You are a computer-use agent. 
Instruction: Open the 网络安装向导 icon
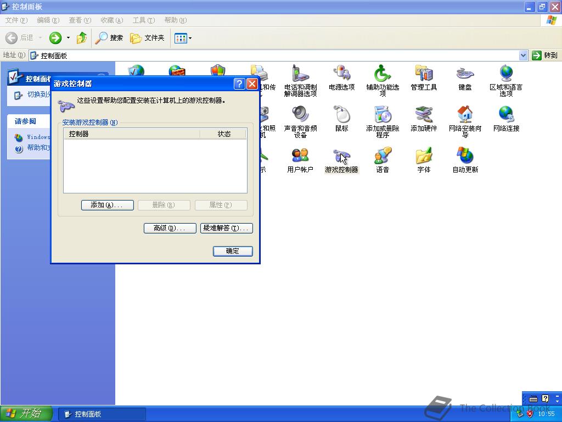tap(465, 122)
